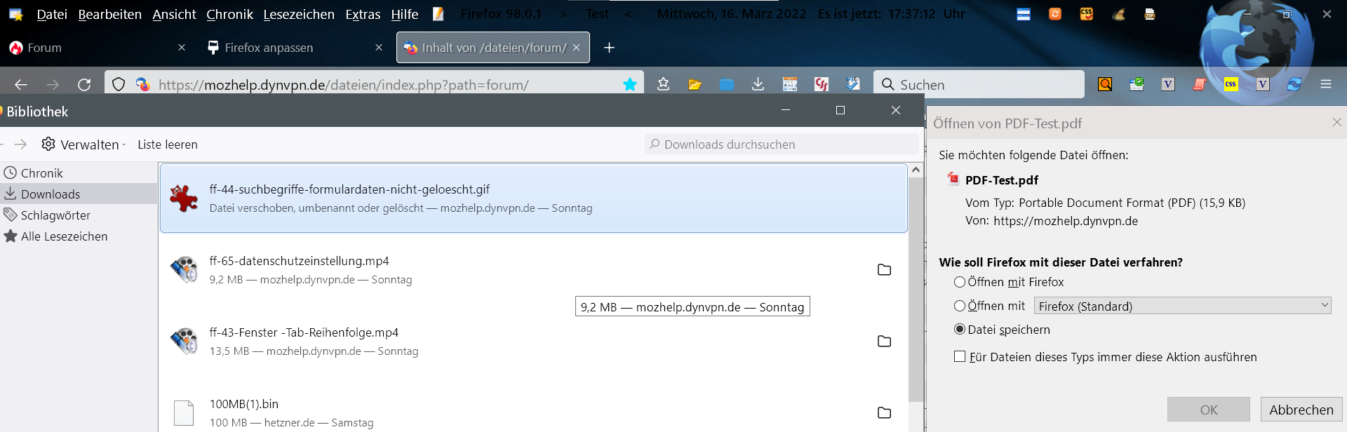Focus the 'Downloads durchsuchen' search field
Viewport: 1347px width, 432px height.
click(x=782, y=144)
